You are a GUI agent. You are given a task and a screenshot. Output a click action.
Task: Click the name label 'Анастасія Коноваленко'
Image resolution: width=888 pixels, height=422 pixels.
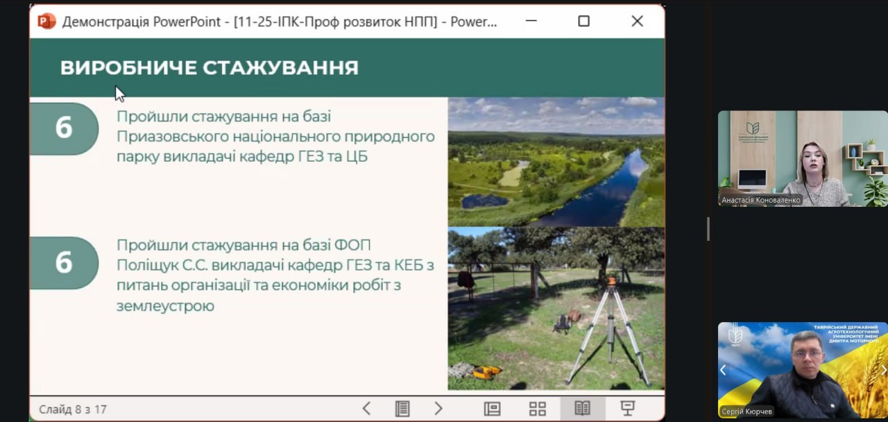click(x=760, y=200)
